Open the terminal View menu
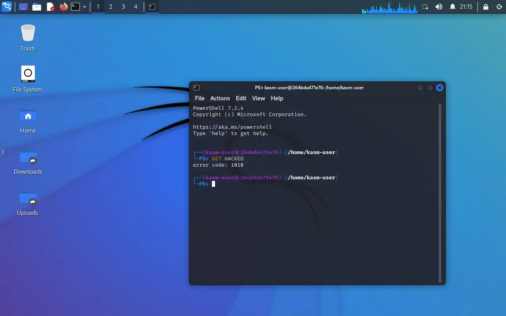Viewport: 506px width, 316px height. pos(259,98)
